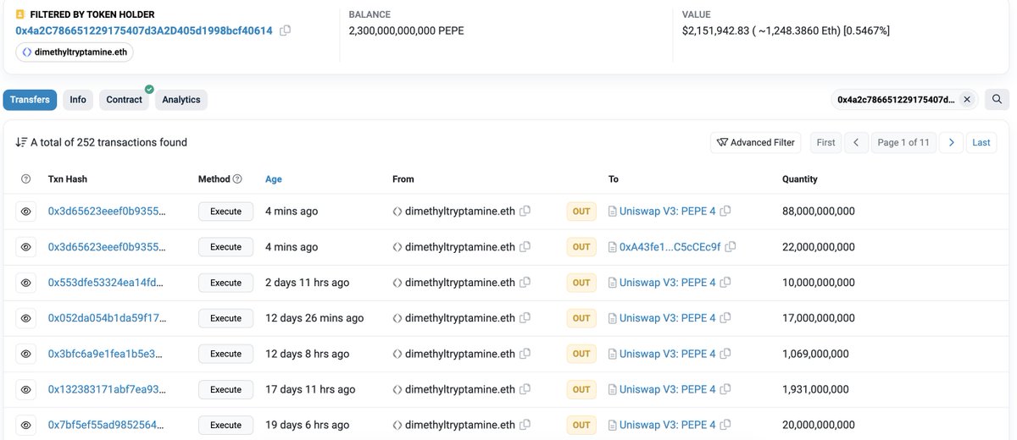1017x440 pixels.
Task: Click Execute method in 19 days 6 hrs row
Action: [225, 425]
